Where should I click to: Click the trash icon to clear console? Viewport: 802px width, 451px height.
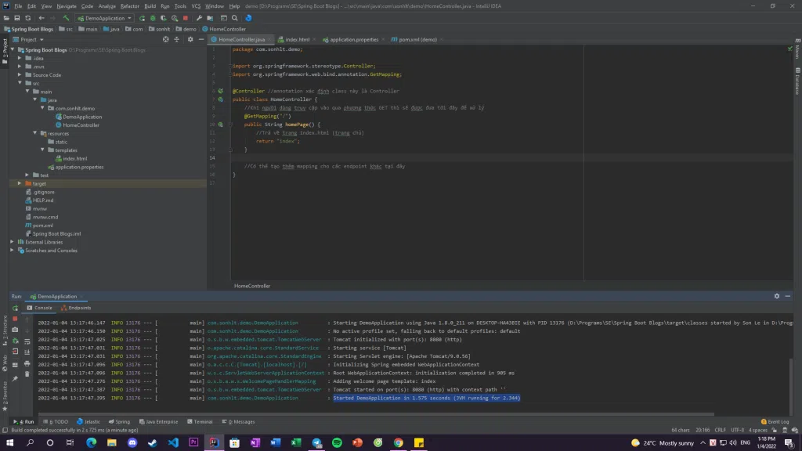point(27,373)
